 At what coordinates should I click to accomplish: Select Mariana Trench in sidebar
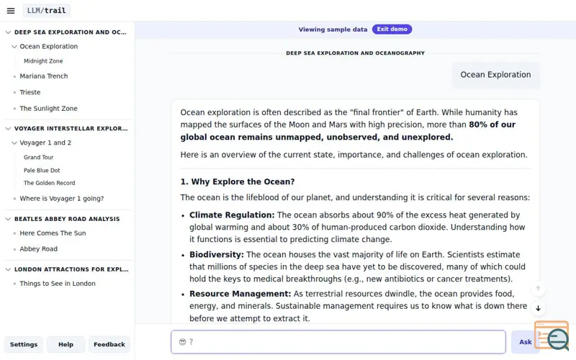click(x=44, y=76)
